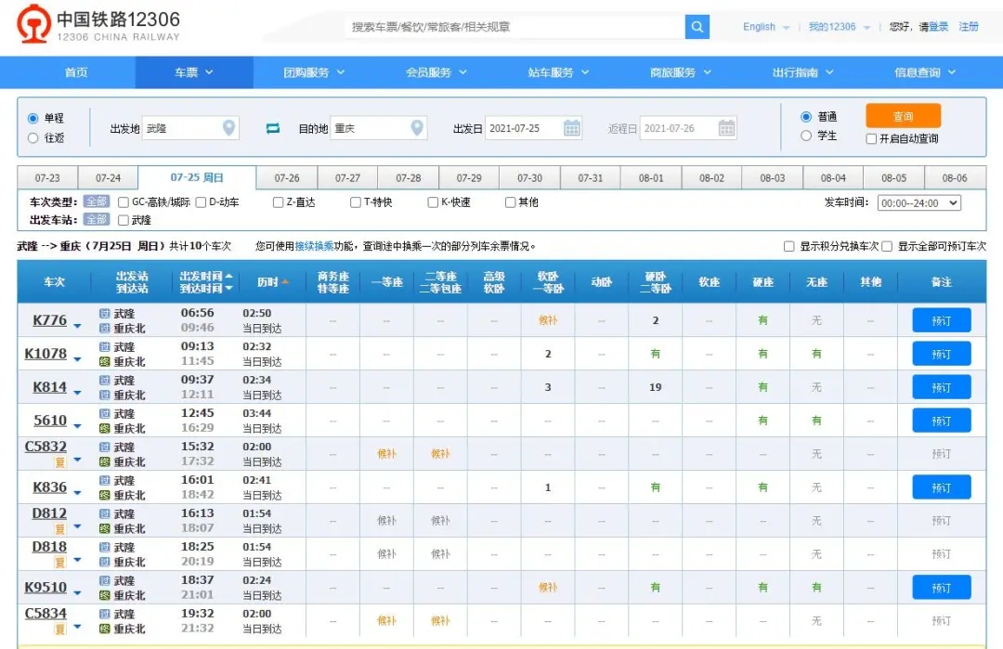
Task: Click the orange 查询 search button
Action: pyautogui.click(x=903, y=116)
